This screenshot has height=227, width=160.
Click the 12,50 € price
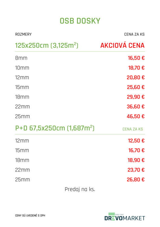point(136,141)
